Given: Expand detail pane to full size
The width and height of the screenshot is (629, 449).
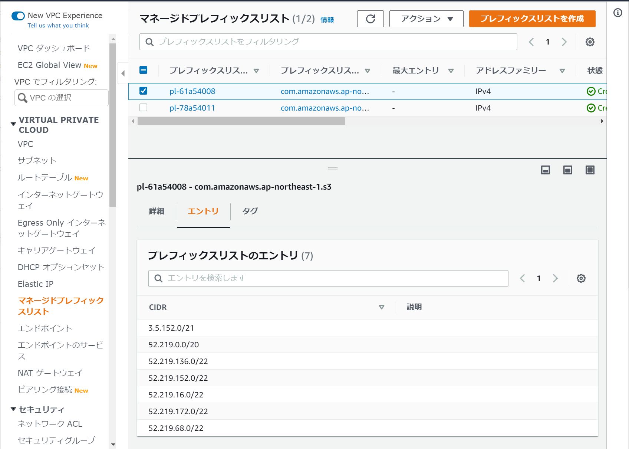Looking at the screenshot, I should point(590,170).
